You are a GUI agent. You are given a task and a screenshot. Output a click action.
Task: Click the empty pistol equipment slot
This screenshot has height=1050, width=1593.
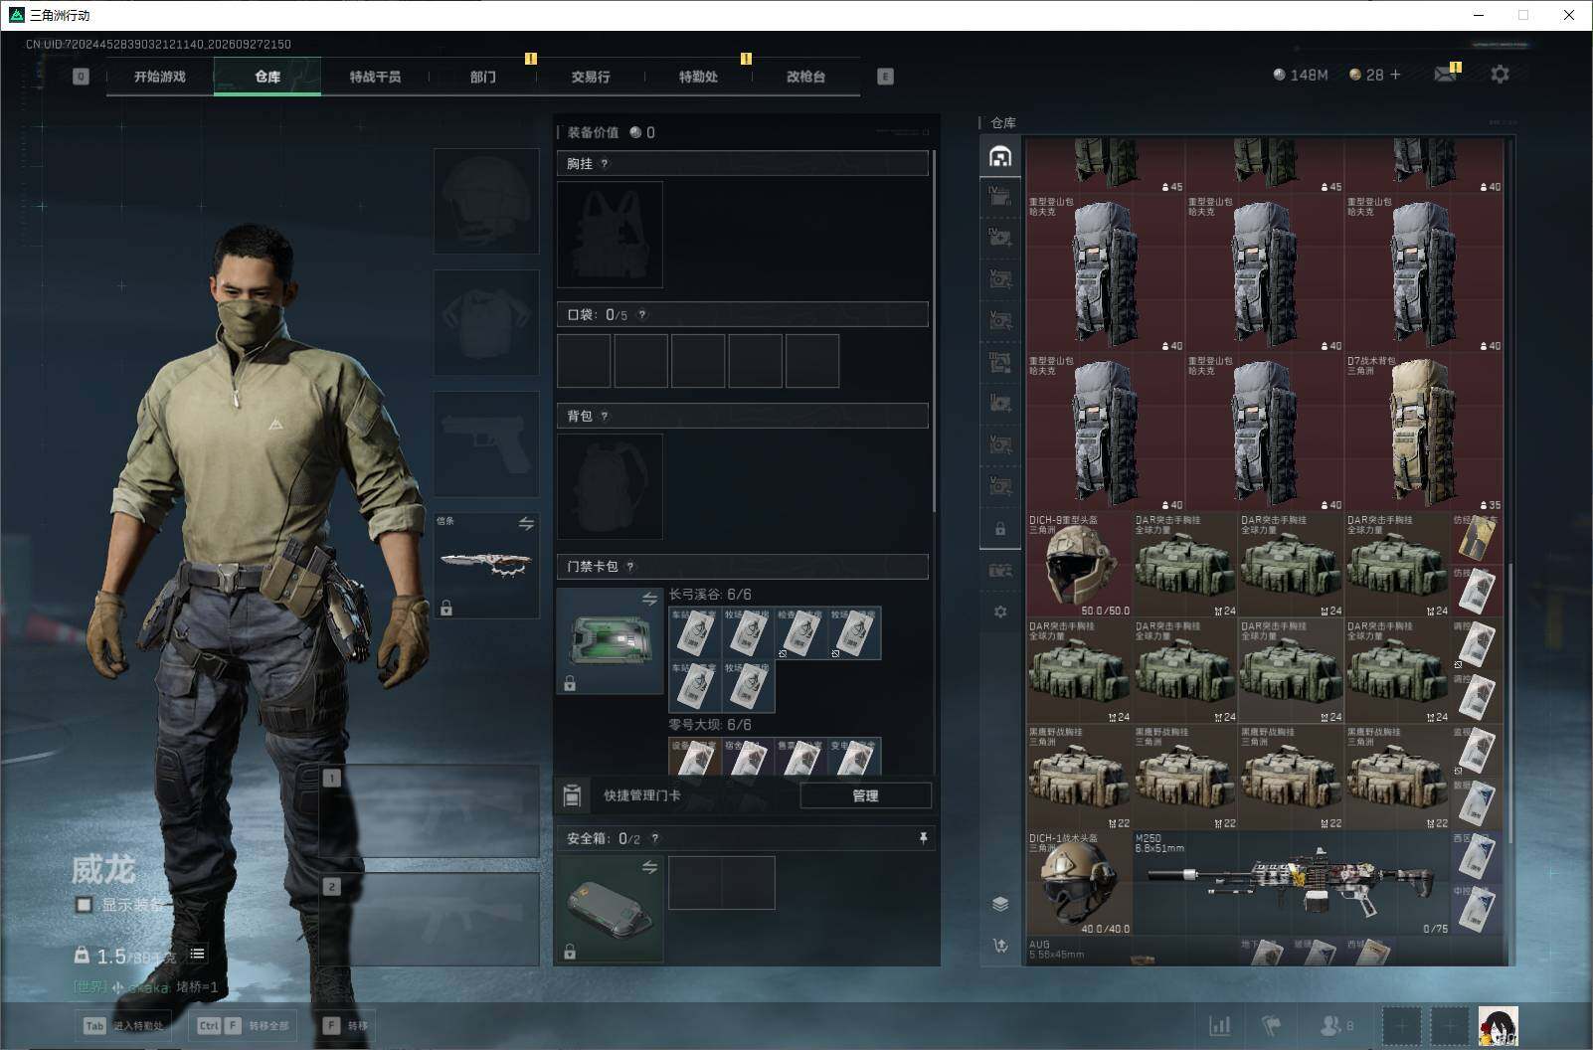(486, 443)
